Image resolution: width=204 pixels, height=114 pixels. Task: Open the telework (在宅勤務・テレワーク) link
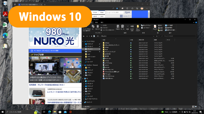pyautogui.click(x=47, y=85)
